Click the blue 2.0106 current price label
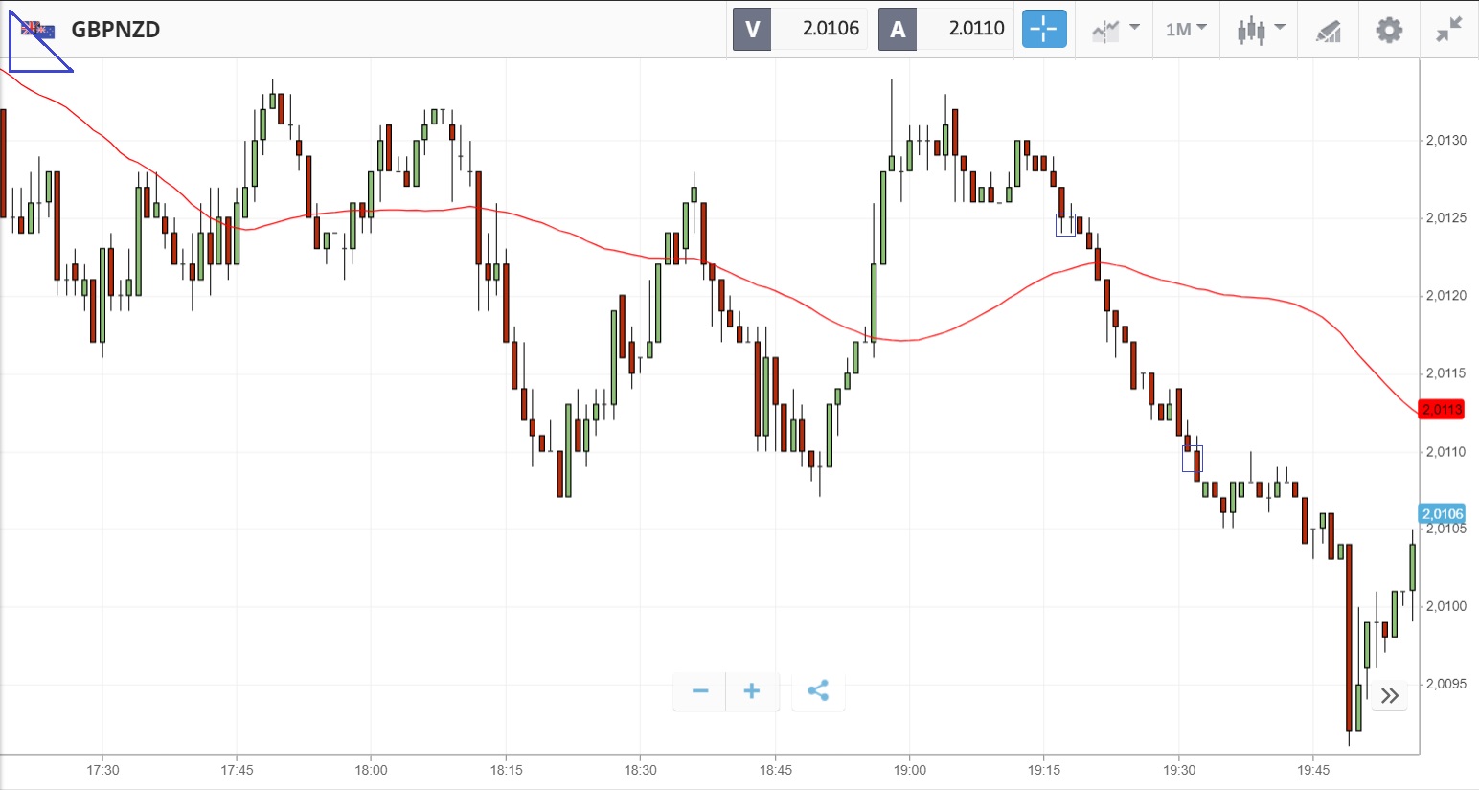1479x790 pixels. click(1442, 514)
